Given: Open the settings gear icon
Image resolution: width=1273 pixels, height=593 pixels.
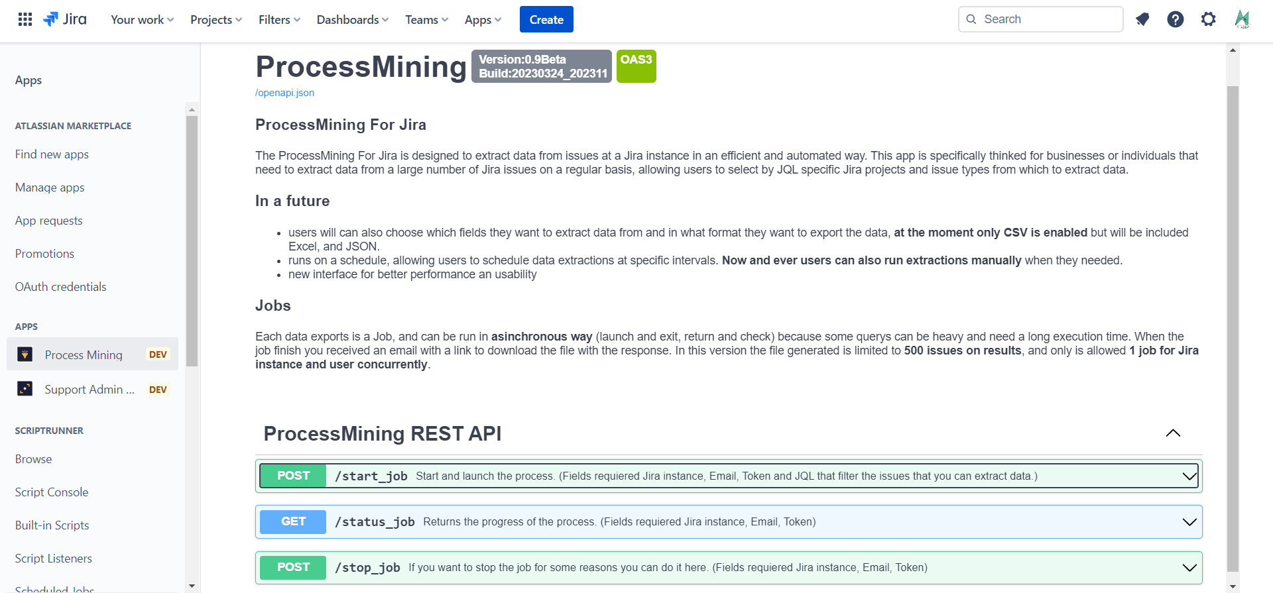Looking at the screenshot, I should 1208,19.
